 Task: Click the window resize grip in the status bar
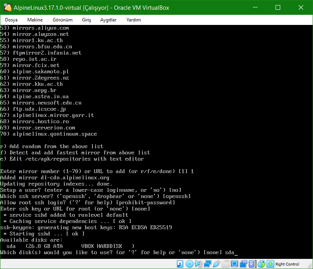click(310, 266)
